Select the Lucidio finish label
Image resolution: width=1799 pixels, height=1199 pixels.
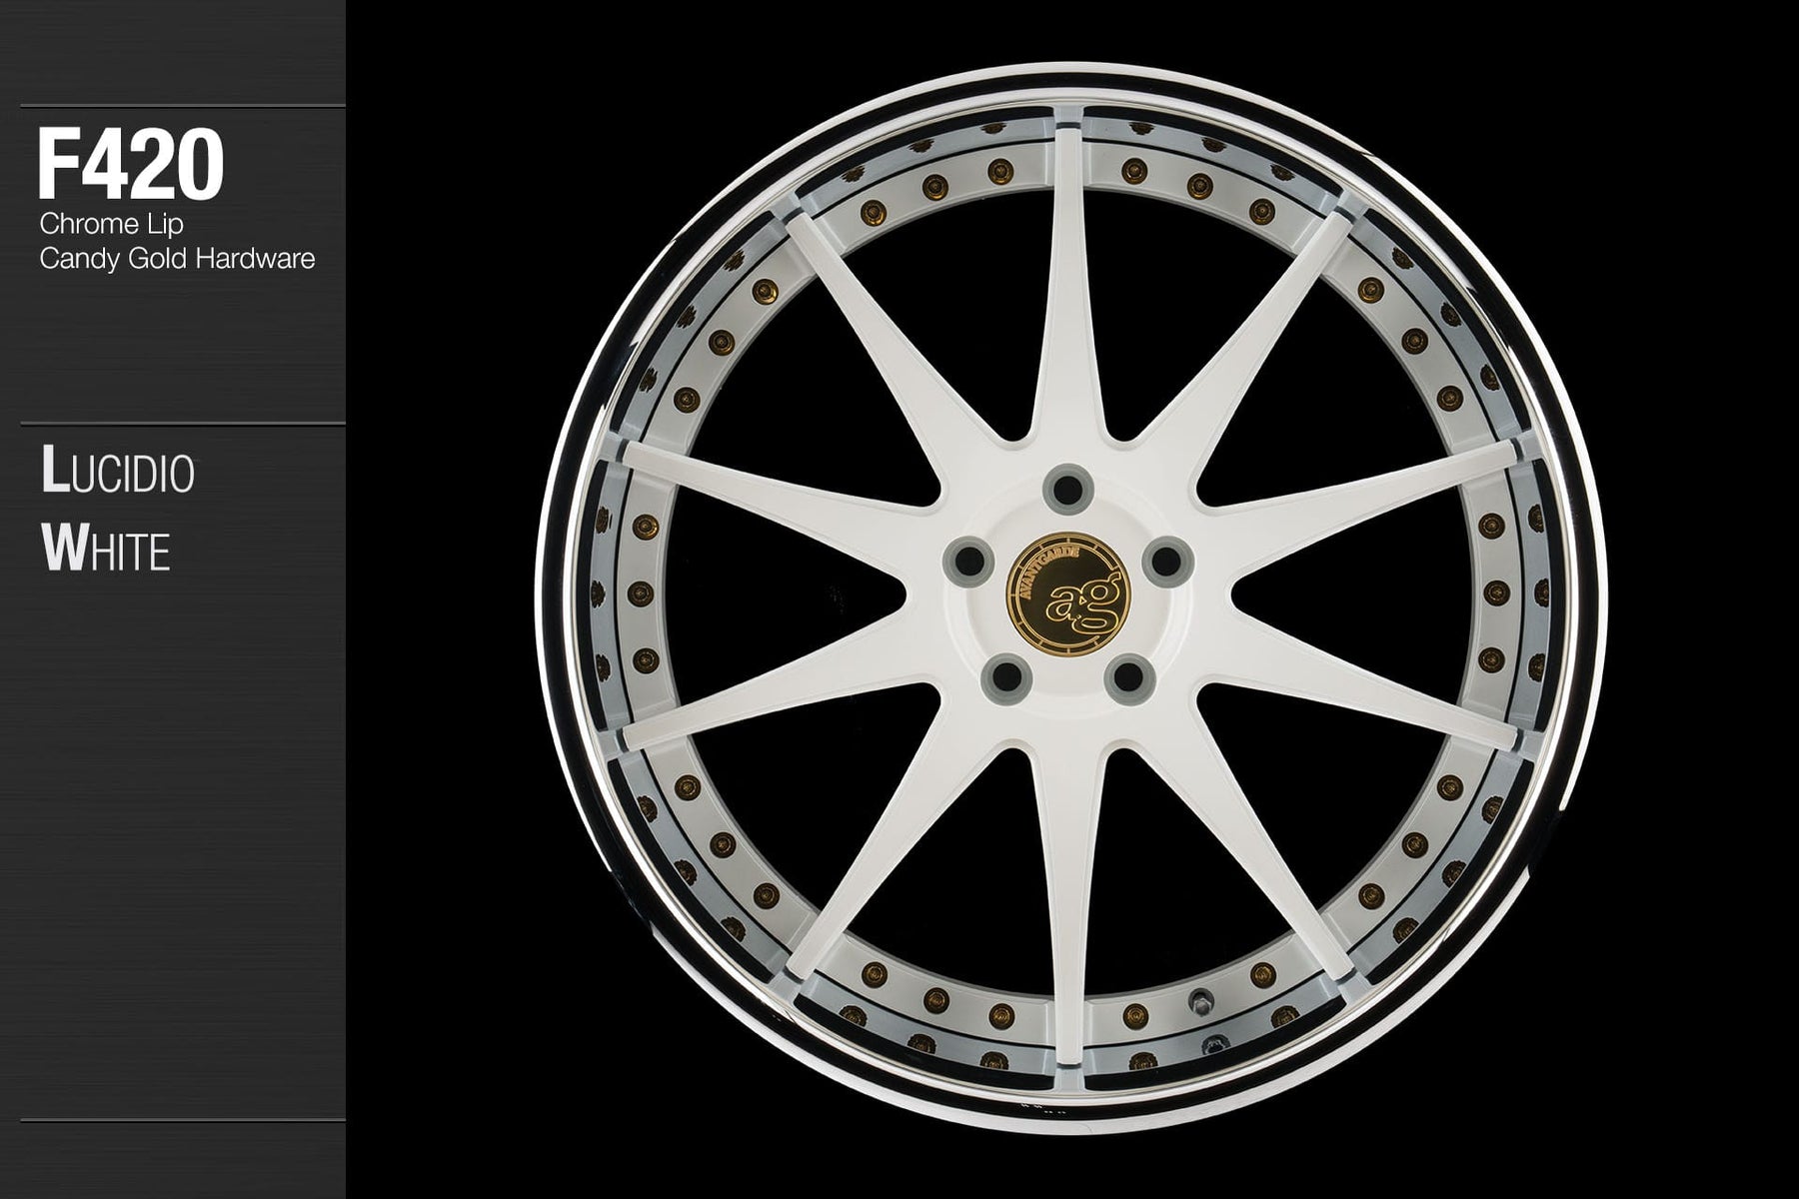118,472
